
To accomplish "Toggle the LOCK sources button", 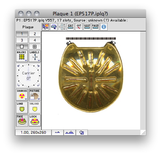I will (35, 120).
